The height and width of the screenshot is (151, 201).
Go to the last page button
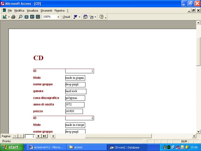coord(44,136)
